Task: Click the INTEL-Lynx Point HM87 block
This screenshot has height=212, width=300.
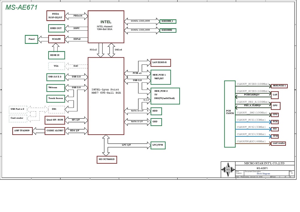Action: 106,96
